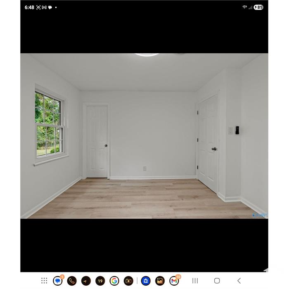Open the Gallery app

[160, 281]
